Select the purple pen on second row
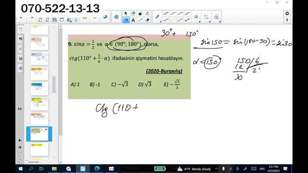 pyautogui.click(x=166, y=20)
